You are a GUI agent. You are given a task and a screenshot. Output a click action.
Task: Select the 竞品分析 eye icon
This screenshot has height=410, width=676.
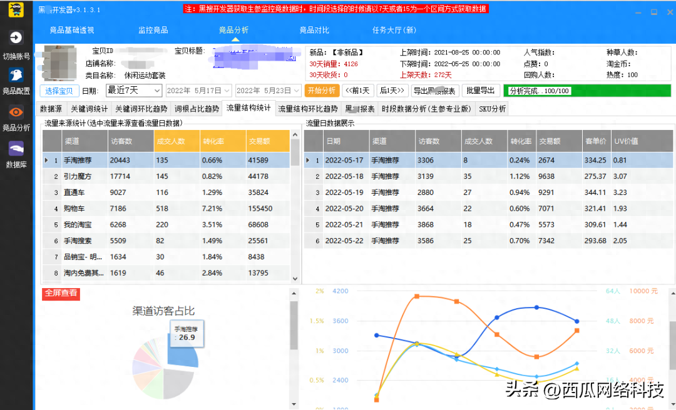pos(16,112)
